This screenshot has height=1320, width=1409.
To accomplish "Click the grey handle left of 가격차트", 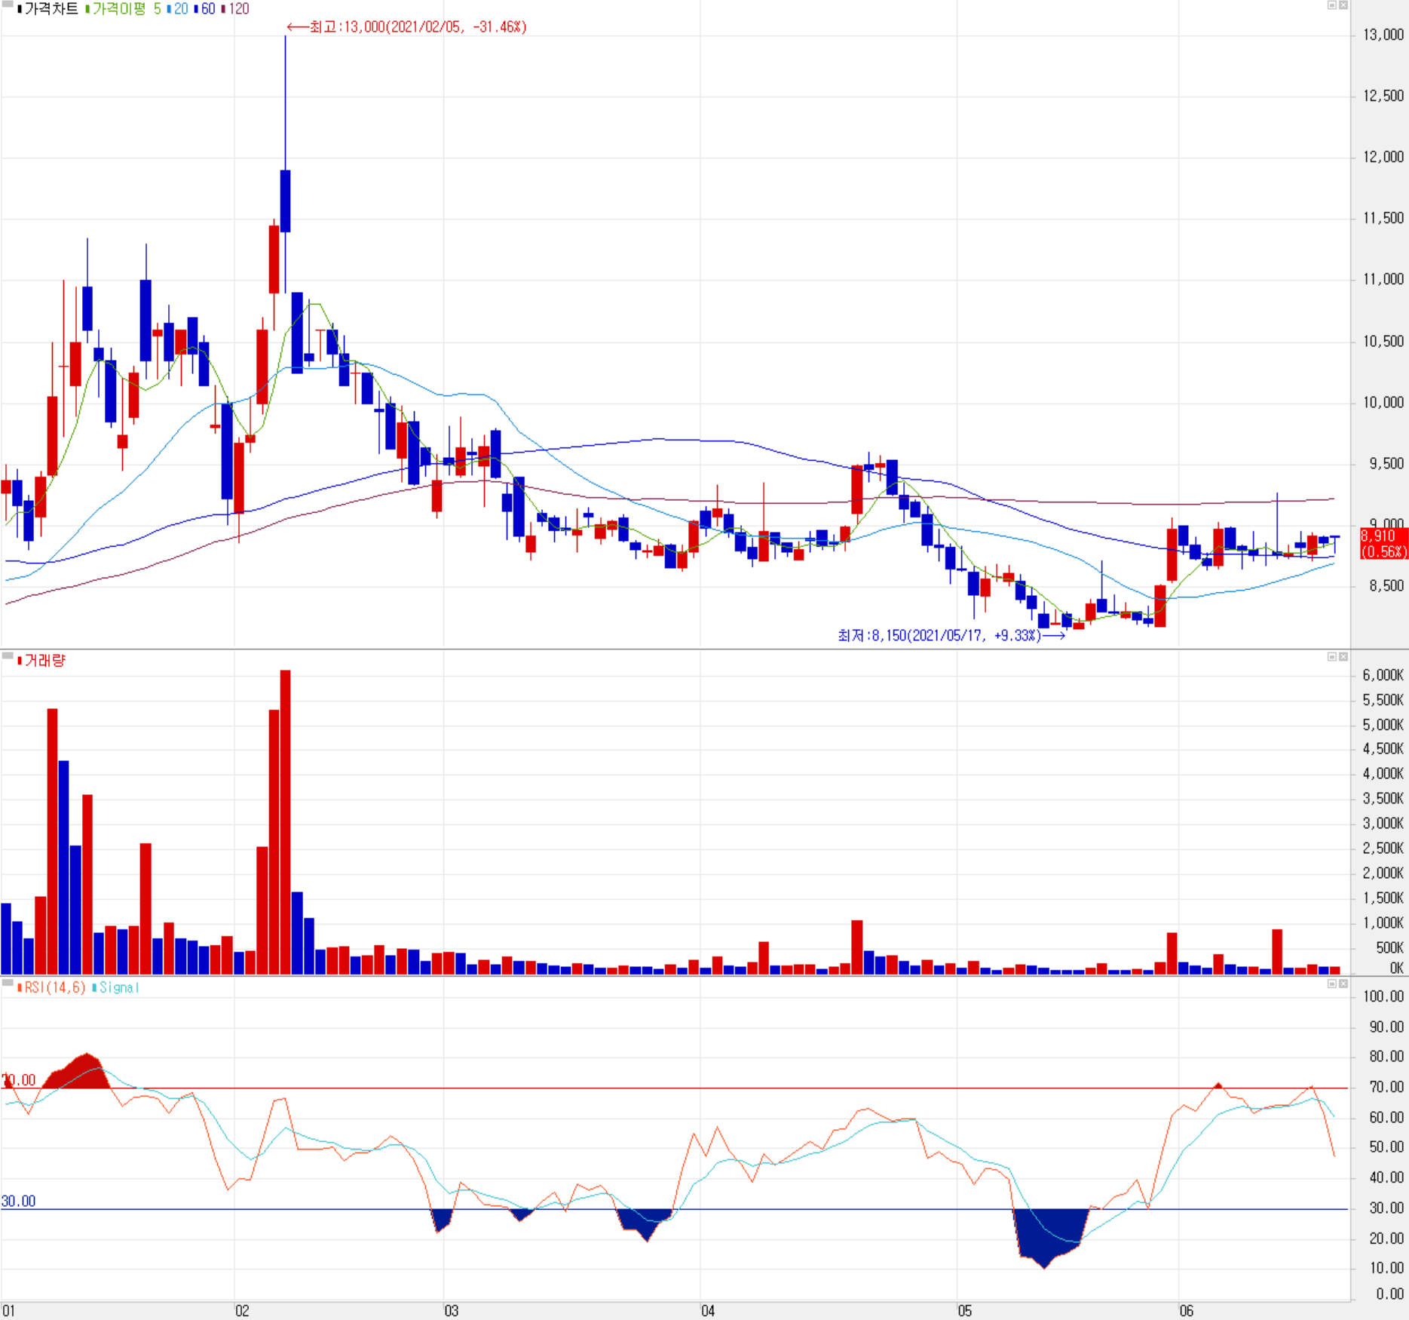I will pos(8,4).
